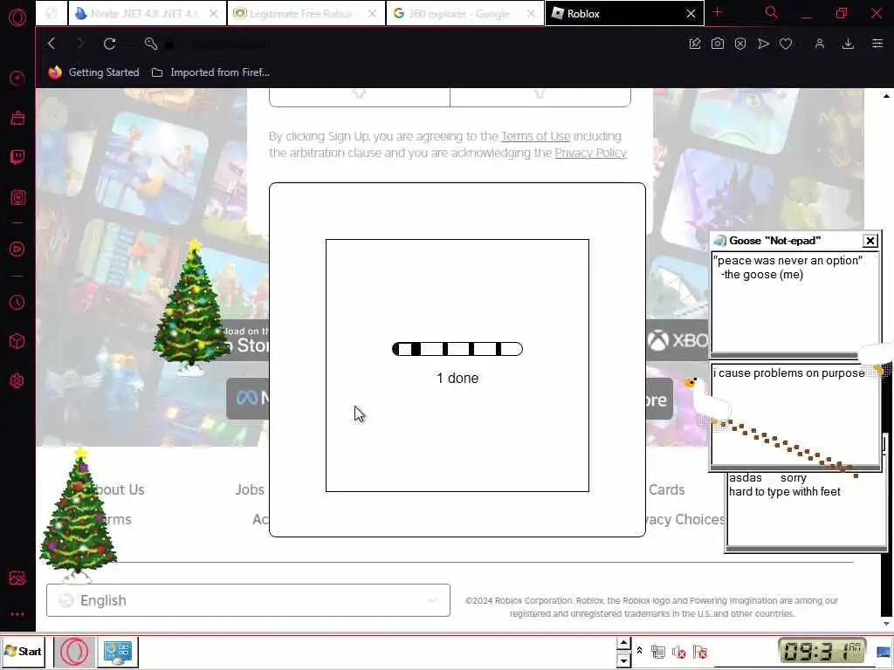Image resolution: width=894 pixels, height=670 pixels.
Task: Select the Roblox tab
Action: click(624, 14)
